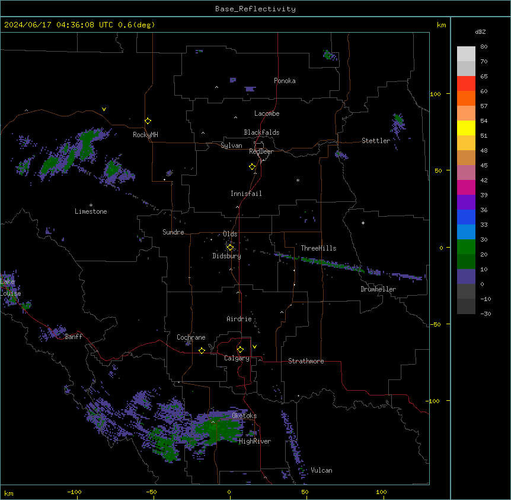Click the Base_Reflectivity title text
Image resolution: width=511 pixels, height=500 pixels.
[255, 9]
